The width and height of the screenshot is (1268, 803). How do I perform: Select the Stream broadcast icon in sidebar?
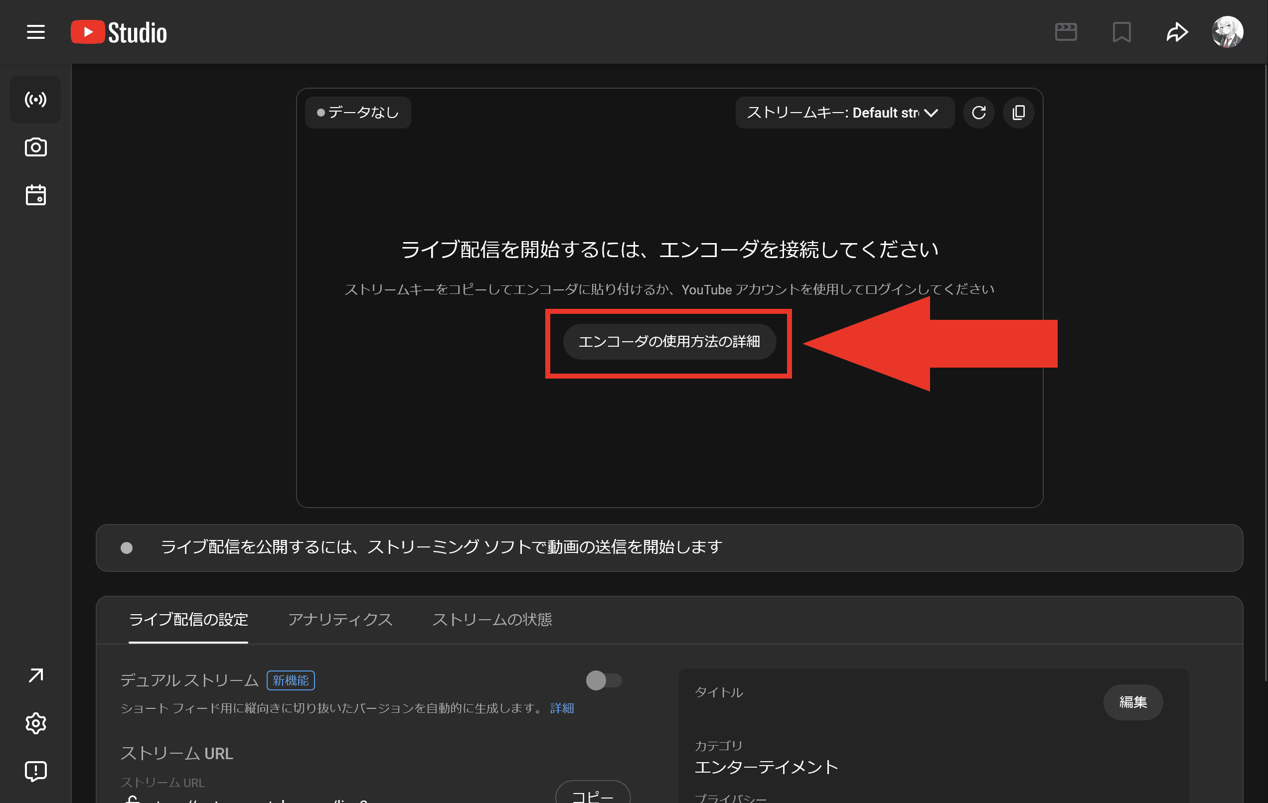pos(36,100)
